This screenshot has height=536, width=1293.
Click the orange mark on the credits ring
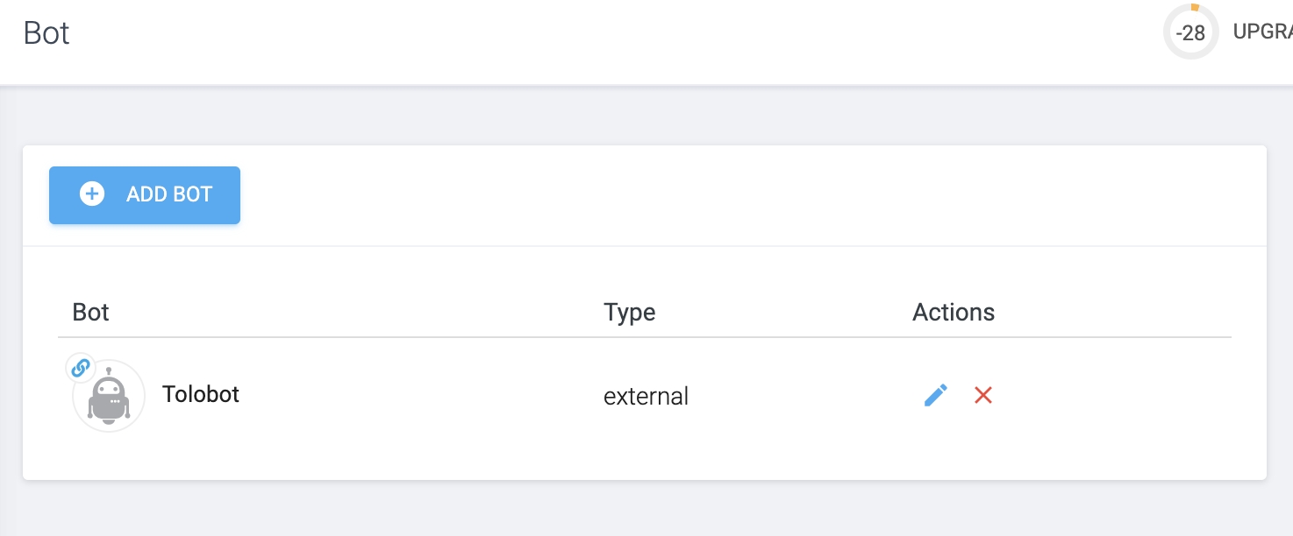coord(1194,8)
